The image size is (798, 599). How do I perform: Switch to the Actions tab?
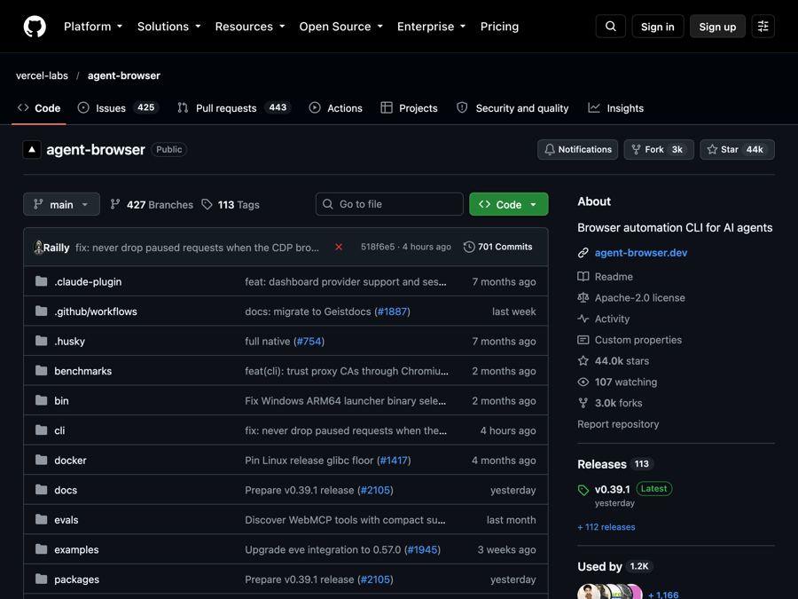click(336, 108)
